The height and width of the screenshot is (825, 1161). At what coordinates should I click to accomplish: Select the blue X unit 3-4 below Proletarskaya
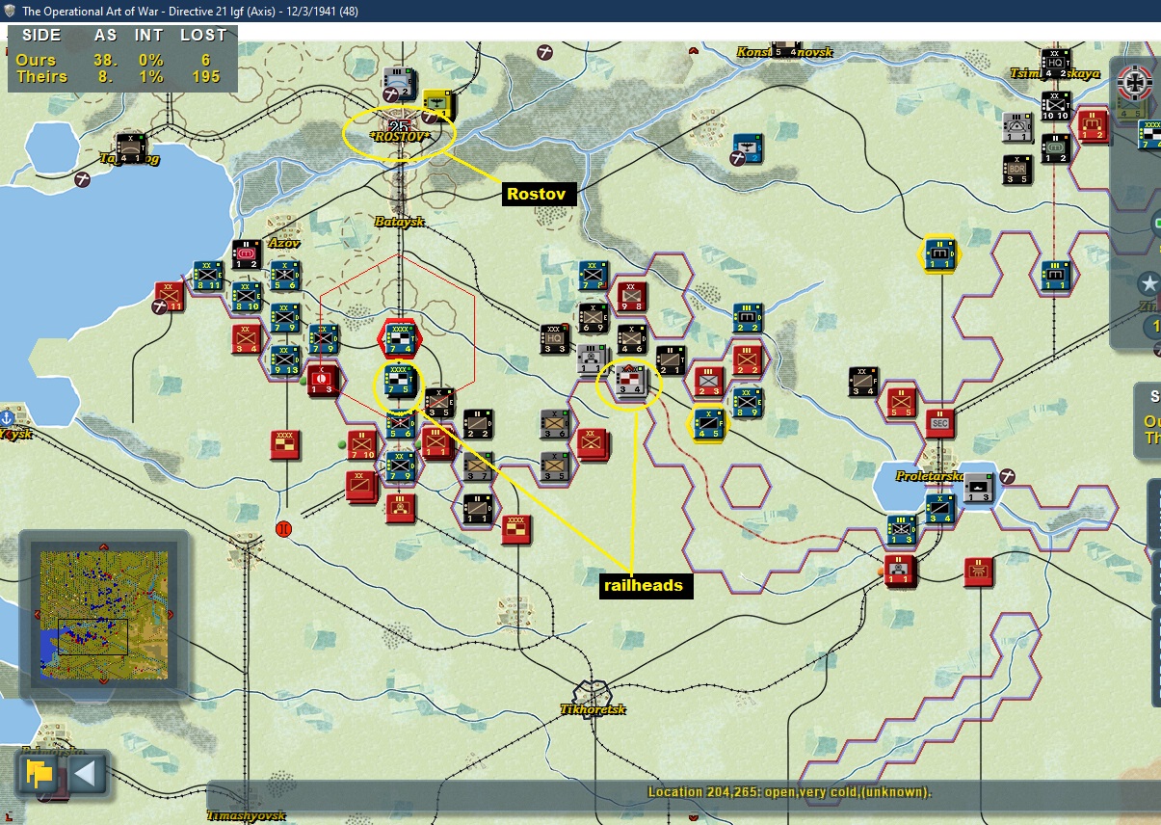(x=940, y=507)
